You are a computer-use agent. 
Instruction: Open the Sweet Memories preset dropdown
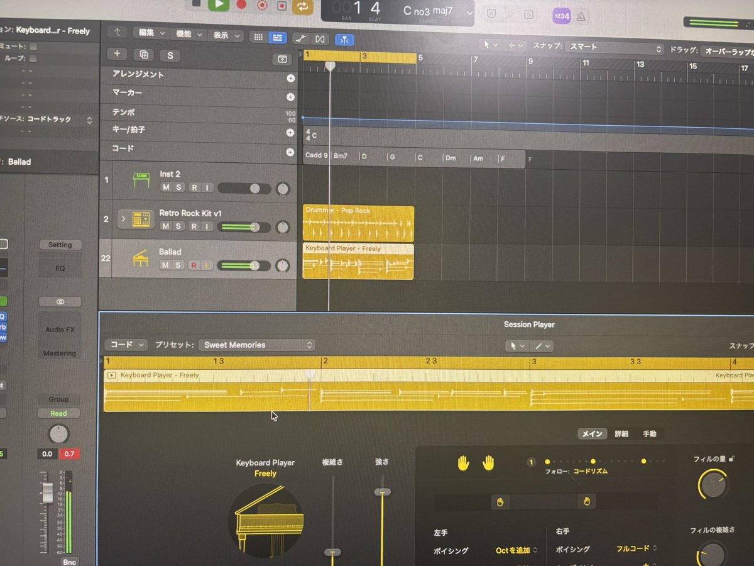point(257,345)
